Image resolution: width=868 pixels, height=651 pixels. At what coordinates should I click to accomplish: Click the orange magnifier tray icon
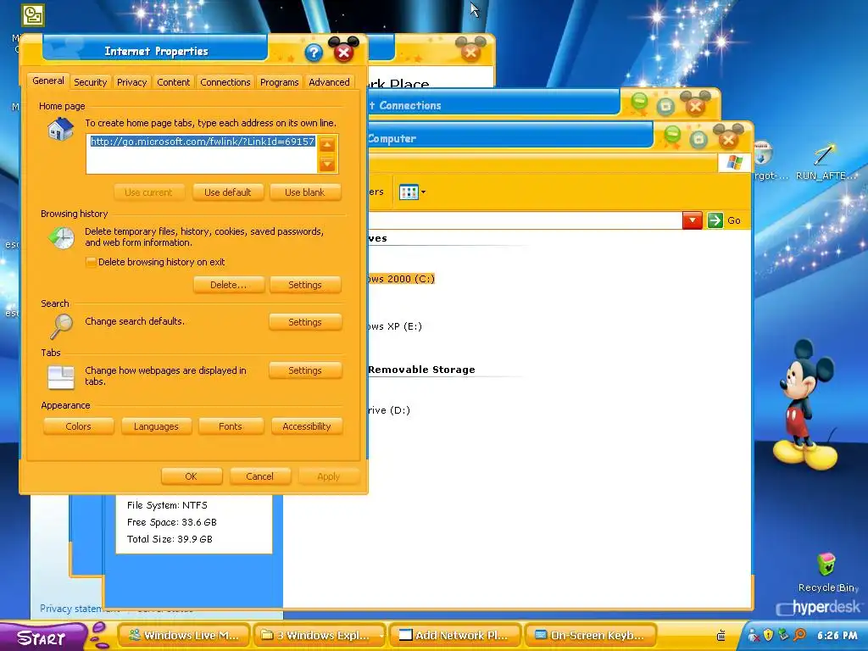pyautogui.click(x=799, y=635)
